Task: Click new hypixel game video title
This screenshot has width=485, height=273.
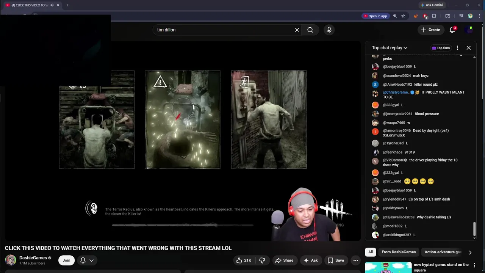Action: point(441,267)
